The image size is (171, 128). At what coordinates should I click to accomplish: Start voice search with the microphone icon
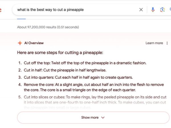coord(153,10)
